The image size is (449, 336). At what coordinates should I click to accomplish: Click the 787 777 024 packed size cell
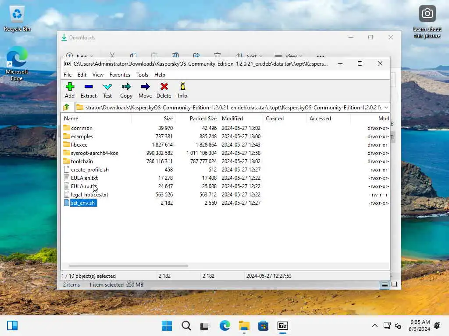click(x=203, y=161)
